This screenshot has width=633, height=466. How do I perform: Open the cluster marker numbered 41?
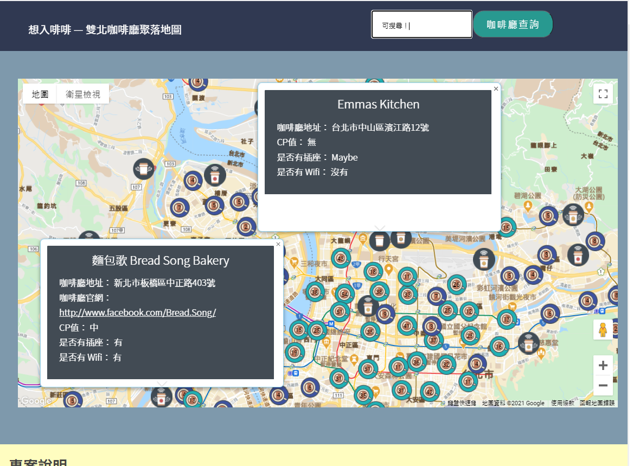point(406,326)
